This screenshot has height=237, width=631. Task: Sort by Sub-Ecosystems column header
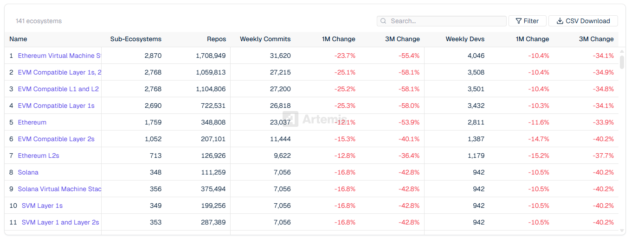(136, 39)
